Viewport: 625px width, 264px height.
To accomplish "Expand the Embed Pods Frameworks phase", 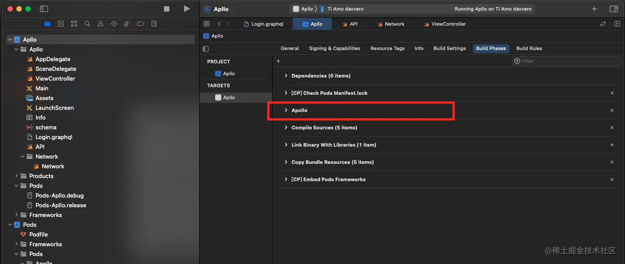I will [286, 179].
